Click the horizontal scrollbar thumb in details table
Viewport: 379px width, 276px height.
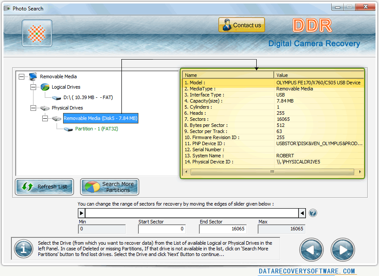point(272,172)
